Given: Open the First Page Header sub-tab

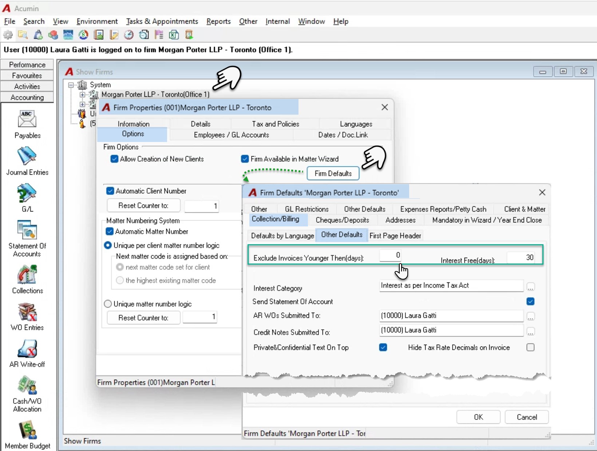Looking at the screenshot, I should [395, 236].
